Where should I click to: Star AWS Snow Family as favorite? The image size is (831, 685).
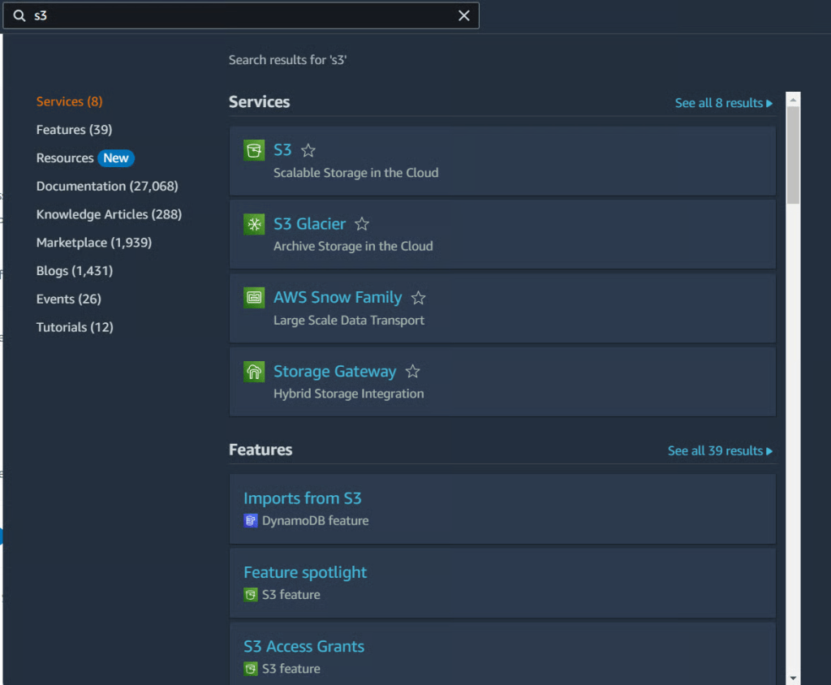[418, 298]
